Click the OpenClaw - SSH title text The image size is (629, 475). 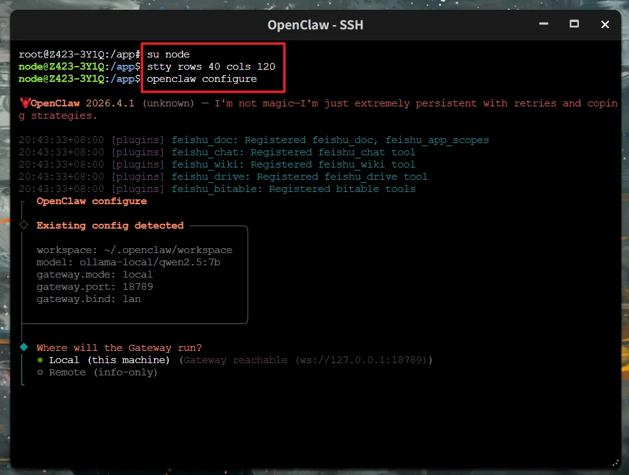point(315,25)
